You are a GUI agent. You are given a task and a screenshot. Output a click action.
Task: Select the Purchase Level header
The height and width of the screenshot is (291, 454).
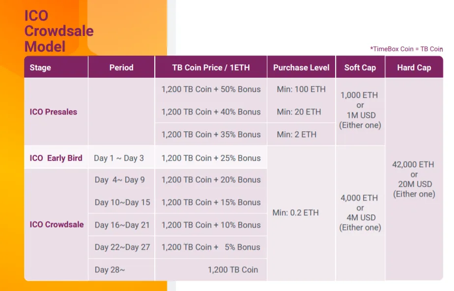(301, 67)
